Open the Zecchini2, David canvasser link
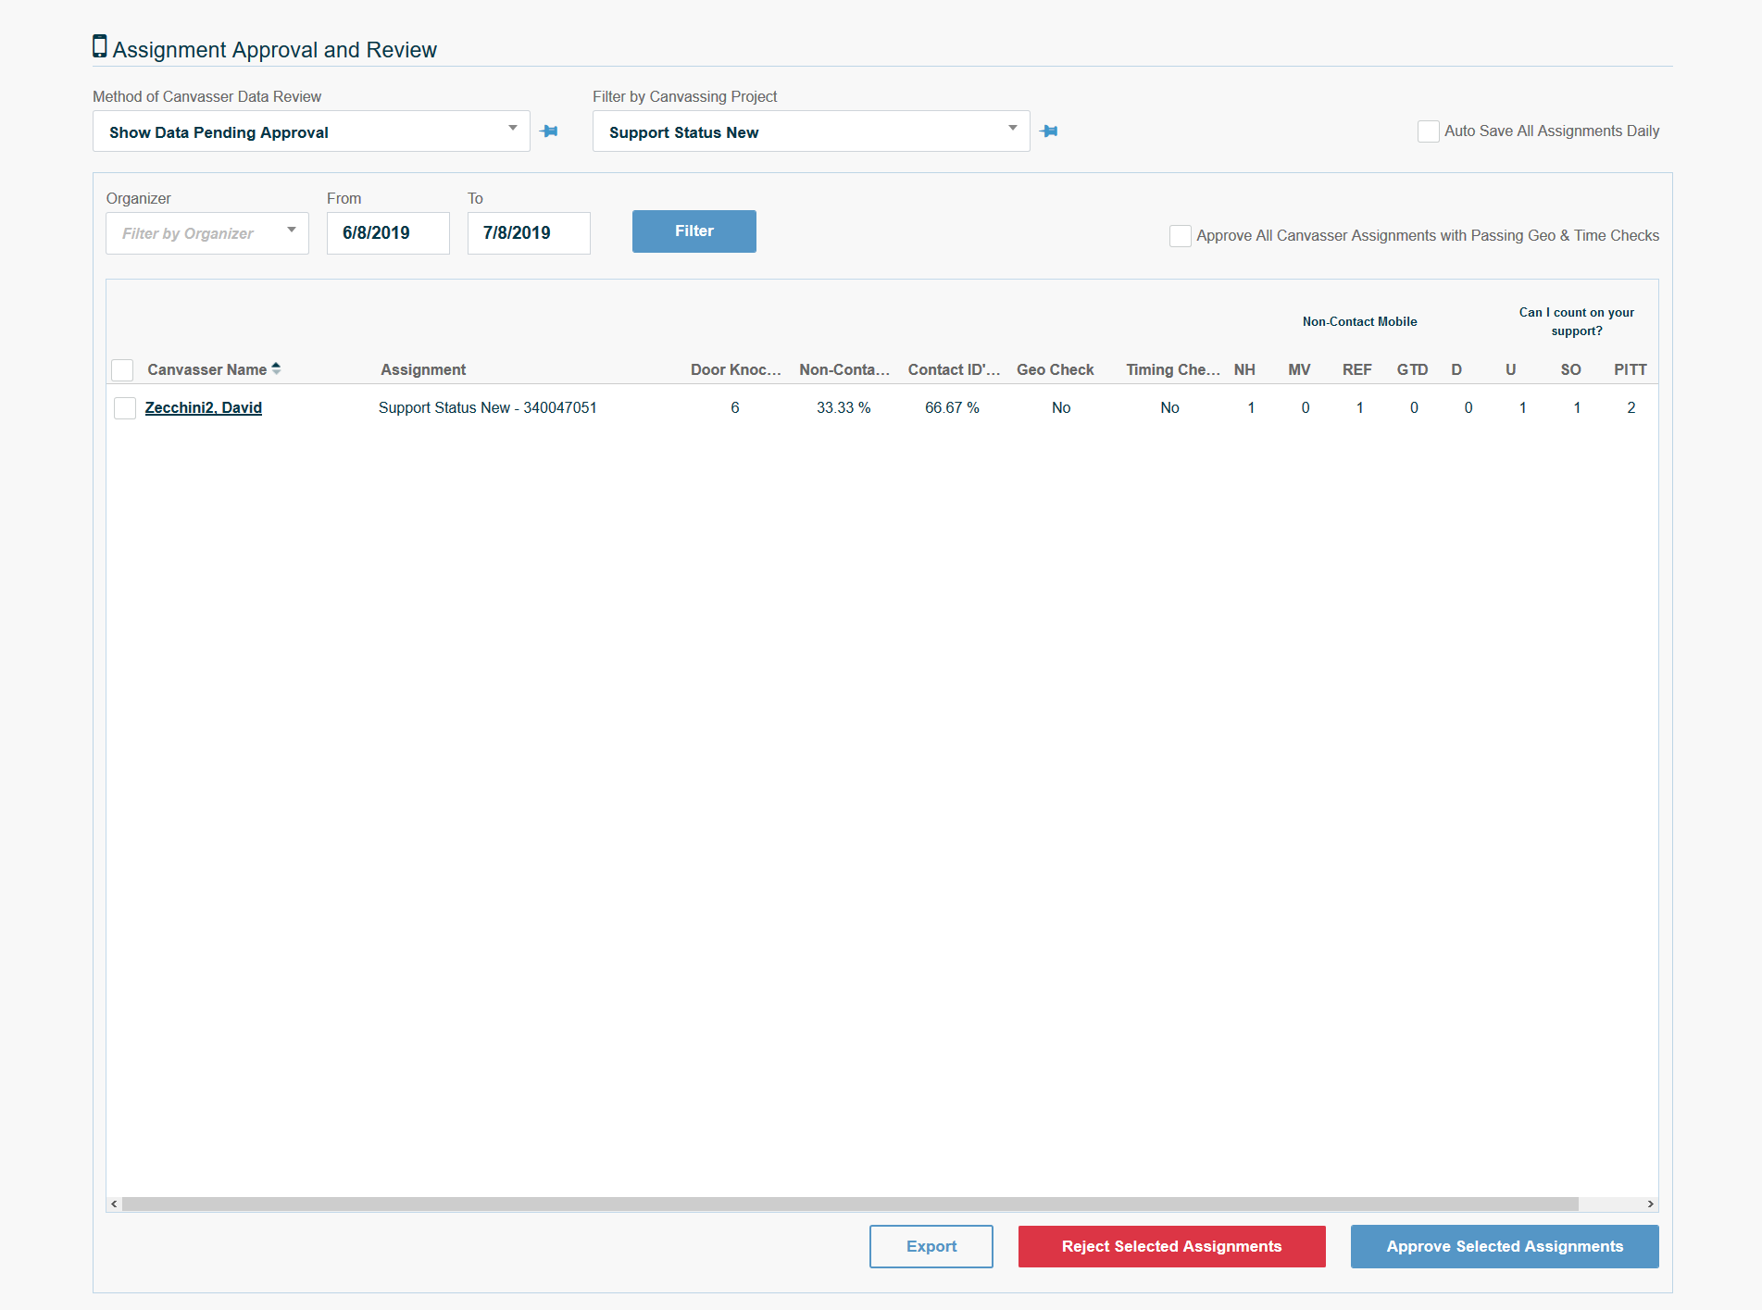The height and width of the screenshot is (1310, 1762). tap(204, 407)
